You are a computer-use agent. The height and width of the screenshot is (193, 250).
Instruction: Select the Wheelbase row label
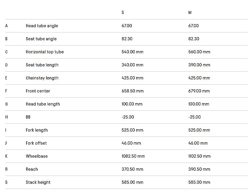pos(37,156)
